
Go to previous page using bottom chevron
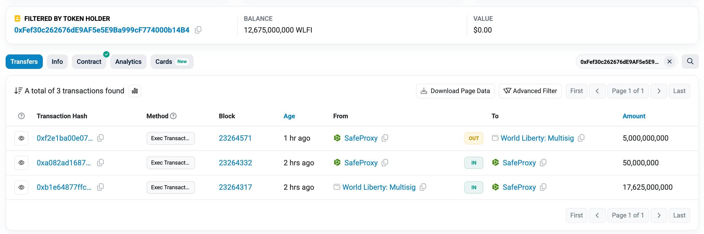pos(597,215)
